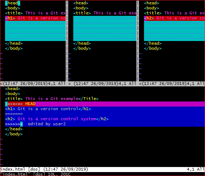The image size is (205, 176).
Task: Click the cyan filler block in middle pane
Action: coord(105,28)
